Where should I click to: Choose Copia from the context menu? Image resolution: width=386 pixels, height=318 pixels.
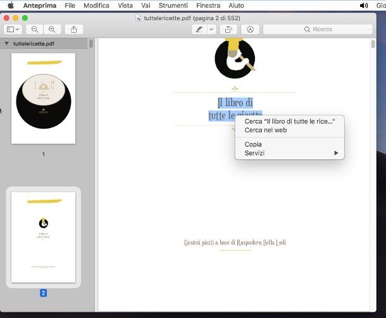pos(253,144)
